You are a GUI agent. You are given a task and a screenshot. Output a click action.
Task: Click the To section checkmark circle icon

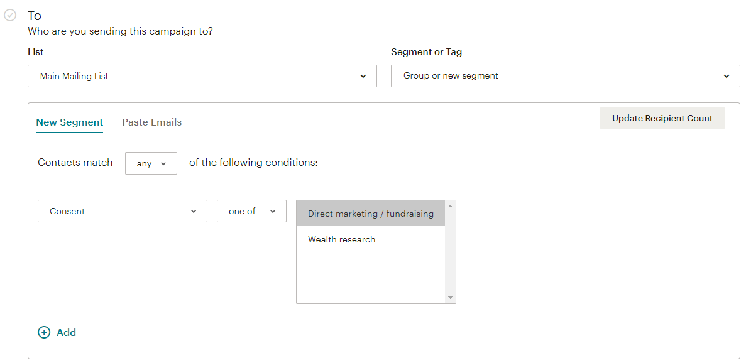(x=10, y=15)
